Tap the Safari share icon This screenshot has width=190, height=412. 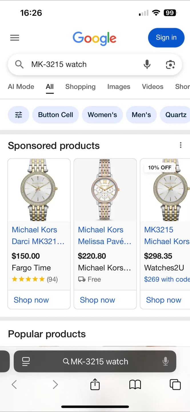tap(95, 385)
